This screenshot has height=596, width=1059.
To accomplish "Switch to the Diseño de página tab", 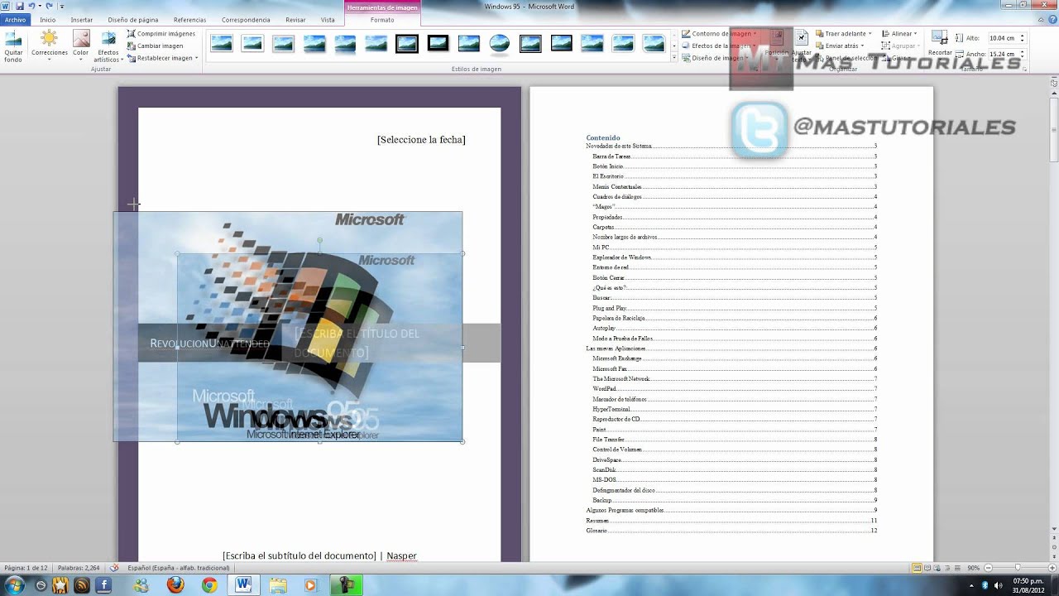I will 133,20.
